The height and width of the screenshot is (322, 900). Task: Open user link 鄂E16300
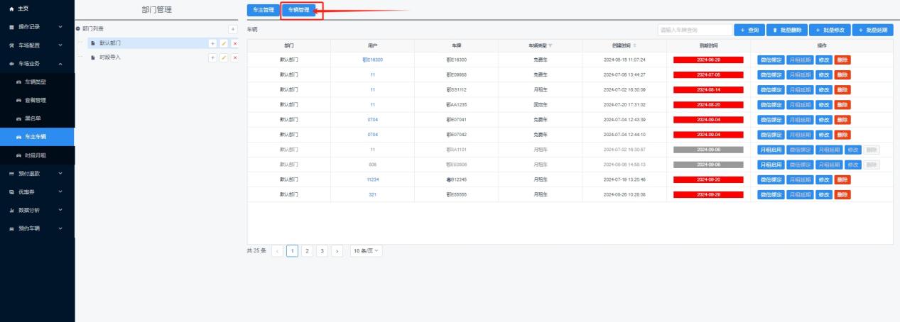(x=372, y=60)
